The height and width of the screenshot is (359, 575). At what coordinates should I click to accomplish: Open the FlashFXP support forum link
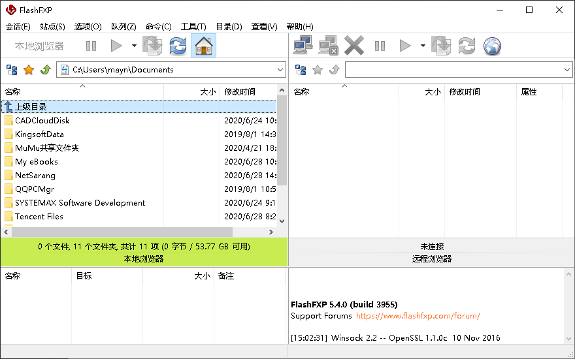click(x=418, y=316)
